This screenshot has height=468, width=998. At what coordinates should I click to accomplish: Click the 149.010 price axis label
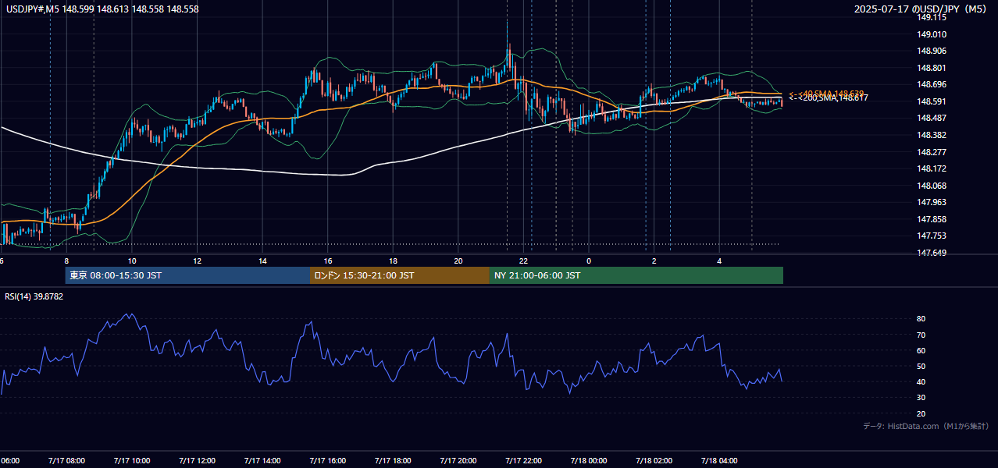coord(932,34)
